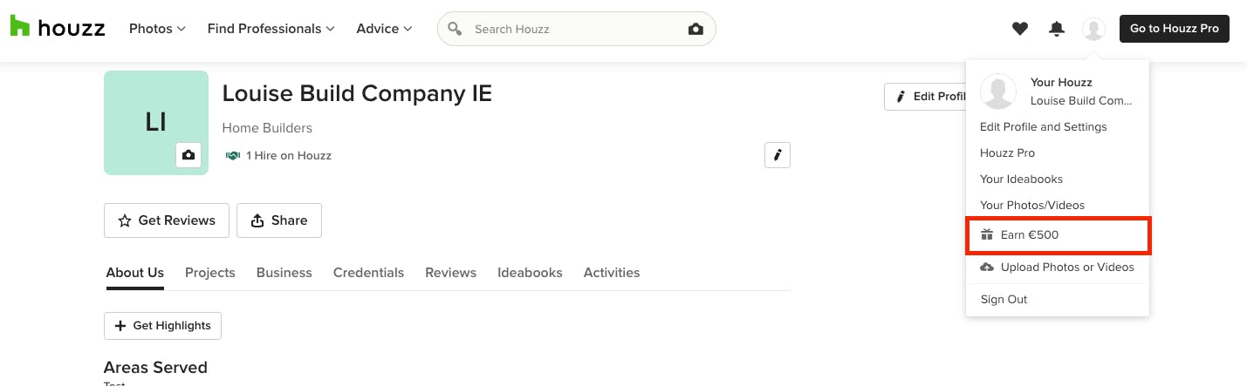The height and width of the screenshot is (386, 1247).
Task: Click the pencil edit icon beside hires
Action: [x=777, y=155]
